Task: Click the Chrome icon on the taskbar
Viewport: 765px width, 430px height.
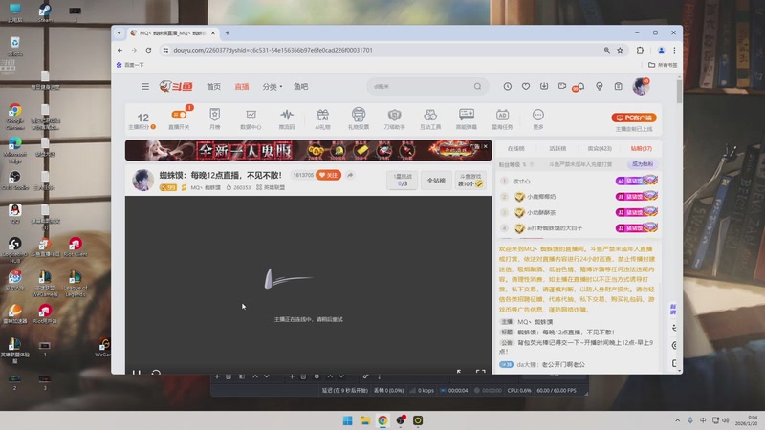Action: (382, 420)
